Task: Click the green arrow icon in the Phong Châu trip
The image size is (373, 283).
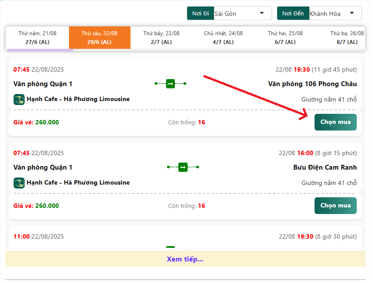Action: [170, 83]
